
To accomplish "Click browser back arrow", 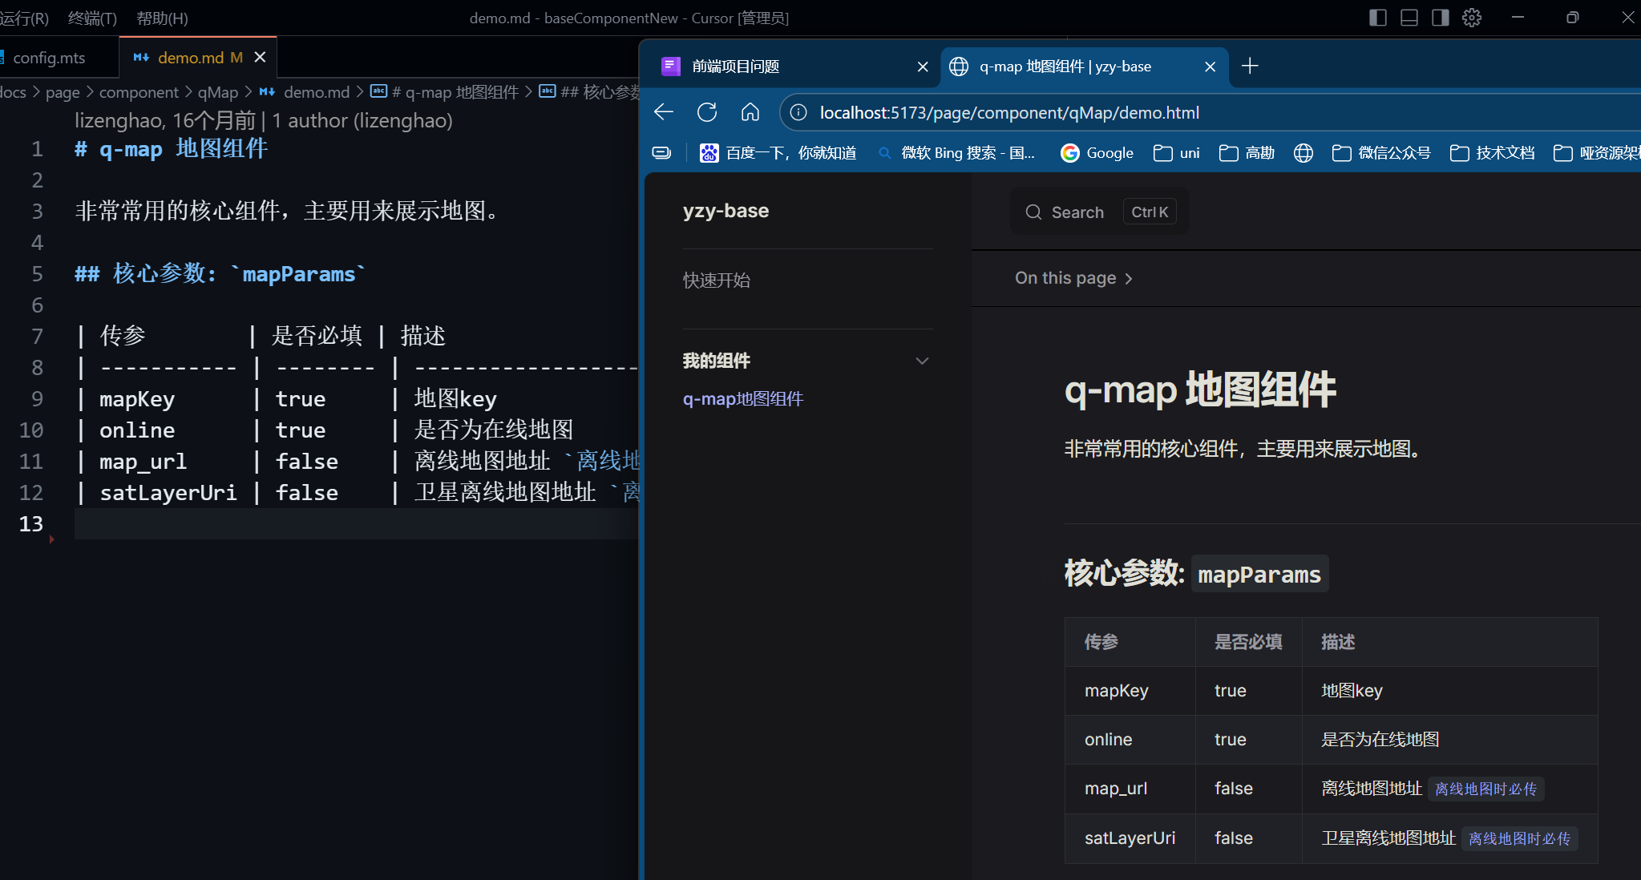I will tap(664, 112).
